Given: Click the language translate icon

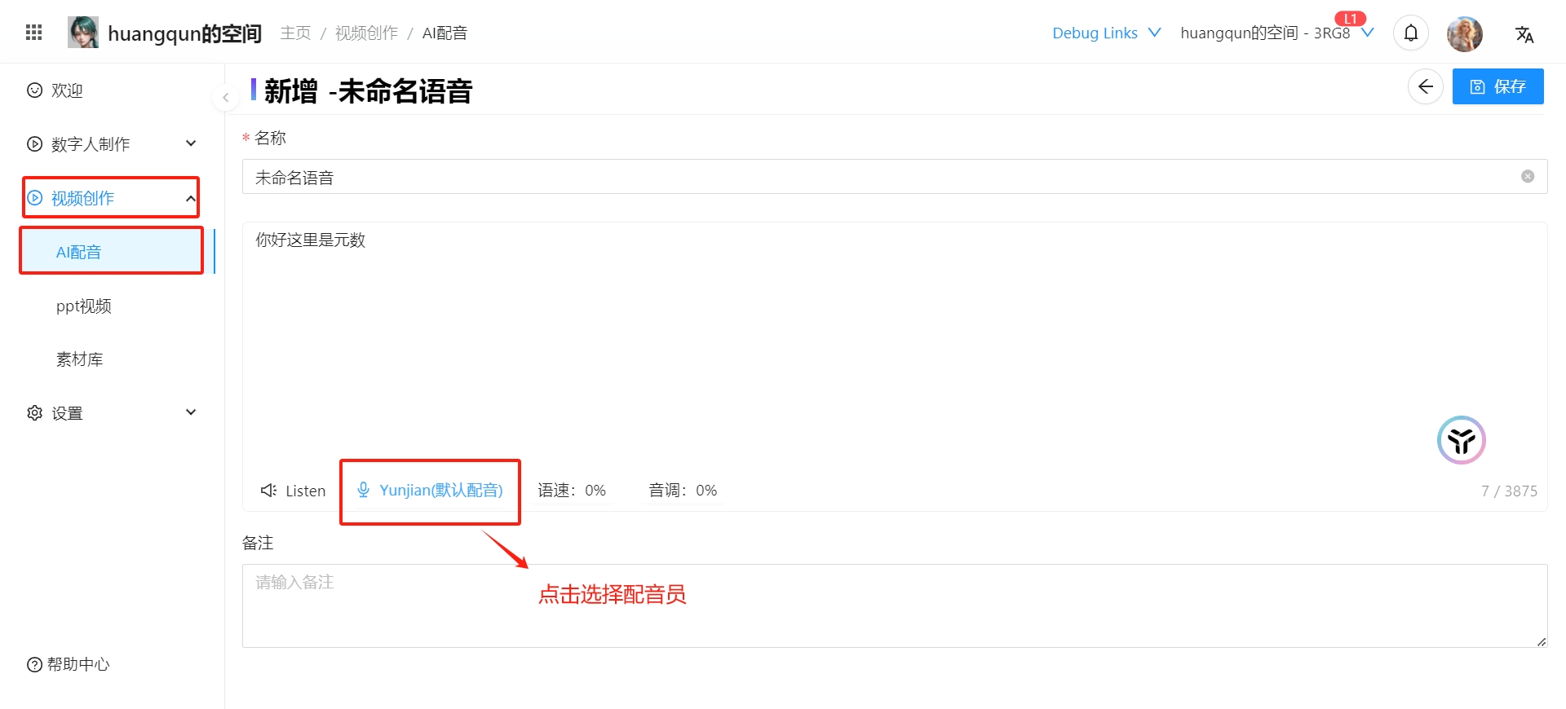Looking at the screenshot, I should pos(1524,34).
